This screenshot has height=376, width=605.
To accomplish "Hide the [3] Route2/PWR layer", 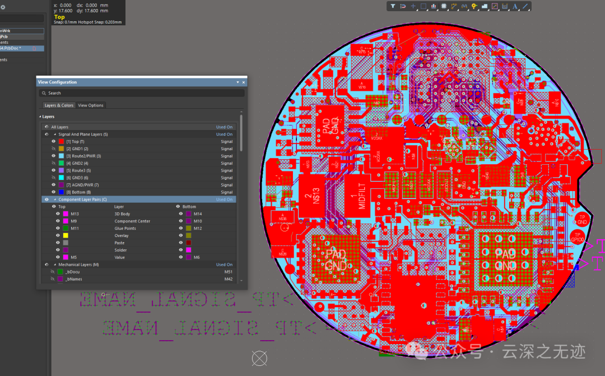I will [54, 156].
